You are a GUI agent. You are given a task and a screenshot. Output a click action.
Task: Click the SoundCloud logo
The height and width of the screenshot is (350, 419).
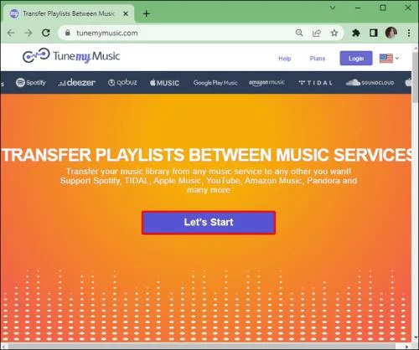click(x=370, y=83)
